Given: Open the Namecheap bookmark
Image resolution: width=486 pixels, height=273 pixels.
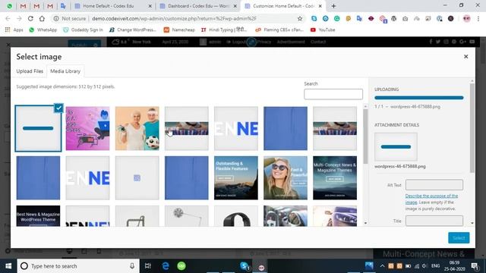Looking at the screenshot, I should 179,30.
